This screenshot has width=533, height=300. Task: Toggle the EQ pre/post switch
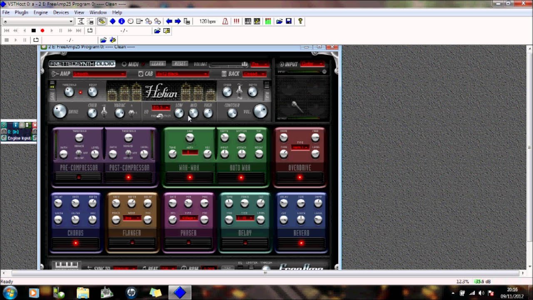(160, 116)
